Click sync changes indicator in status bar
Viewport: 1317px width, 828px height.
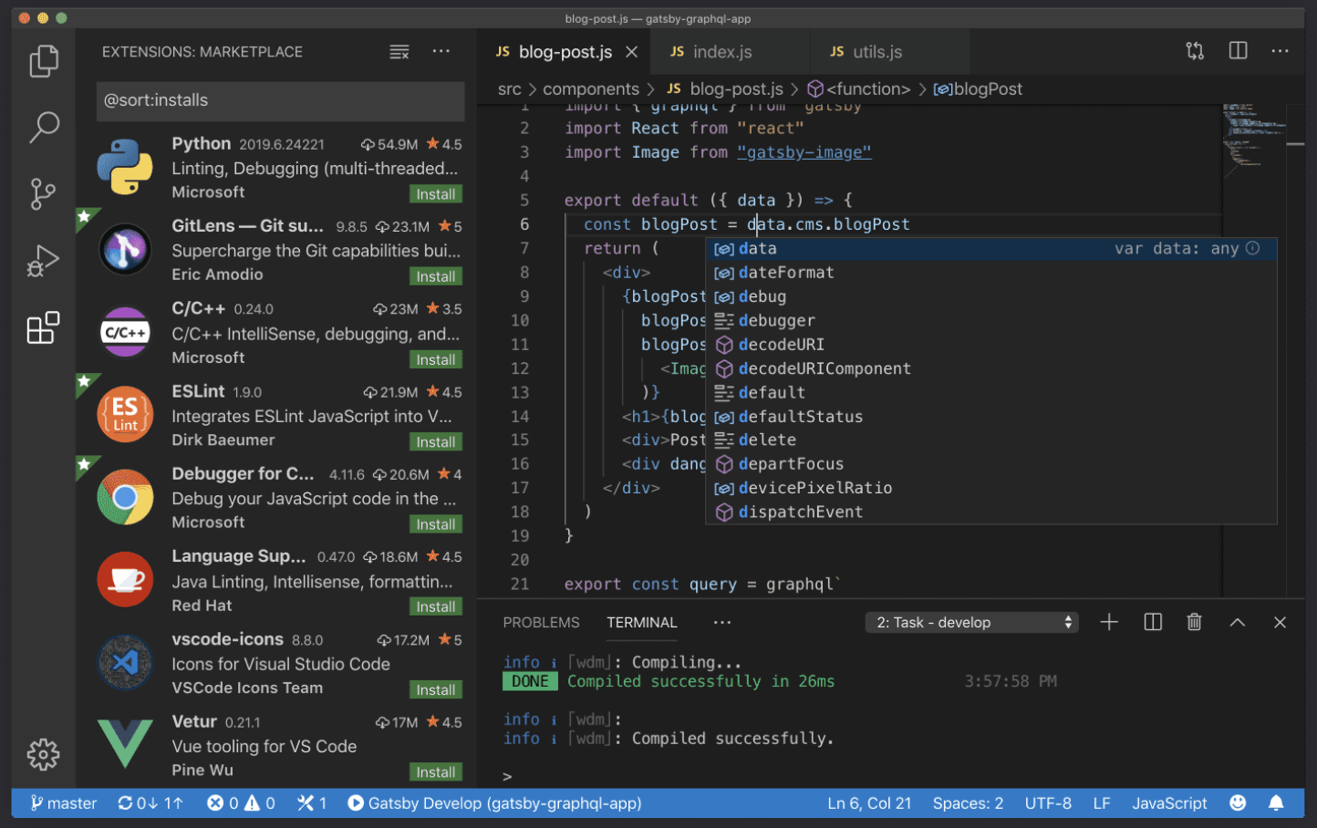150,803
